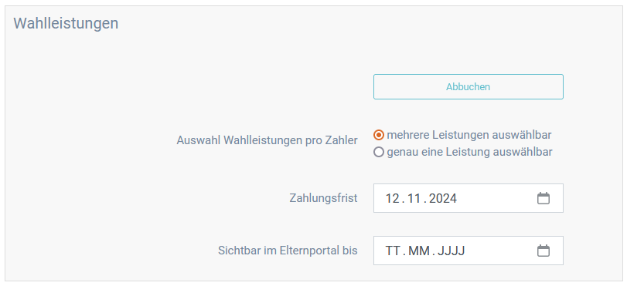Click the Wahlleistungen section heading
Screen dimensions: 627x286
pyautogui.click(x=66, y=24)
